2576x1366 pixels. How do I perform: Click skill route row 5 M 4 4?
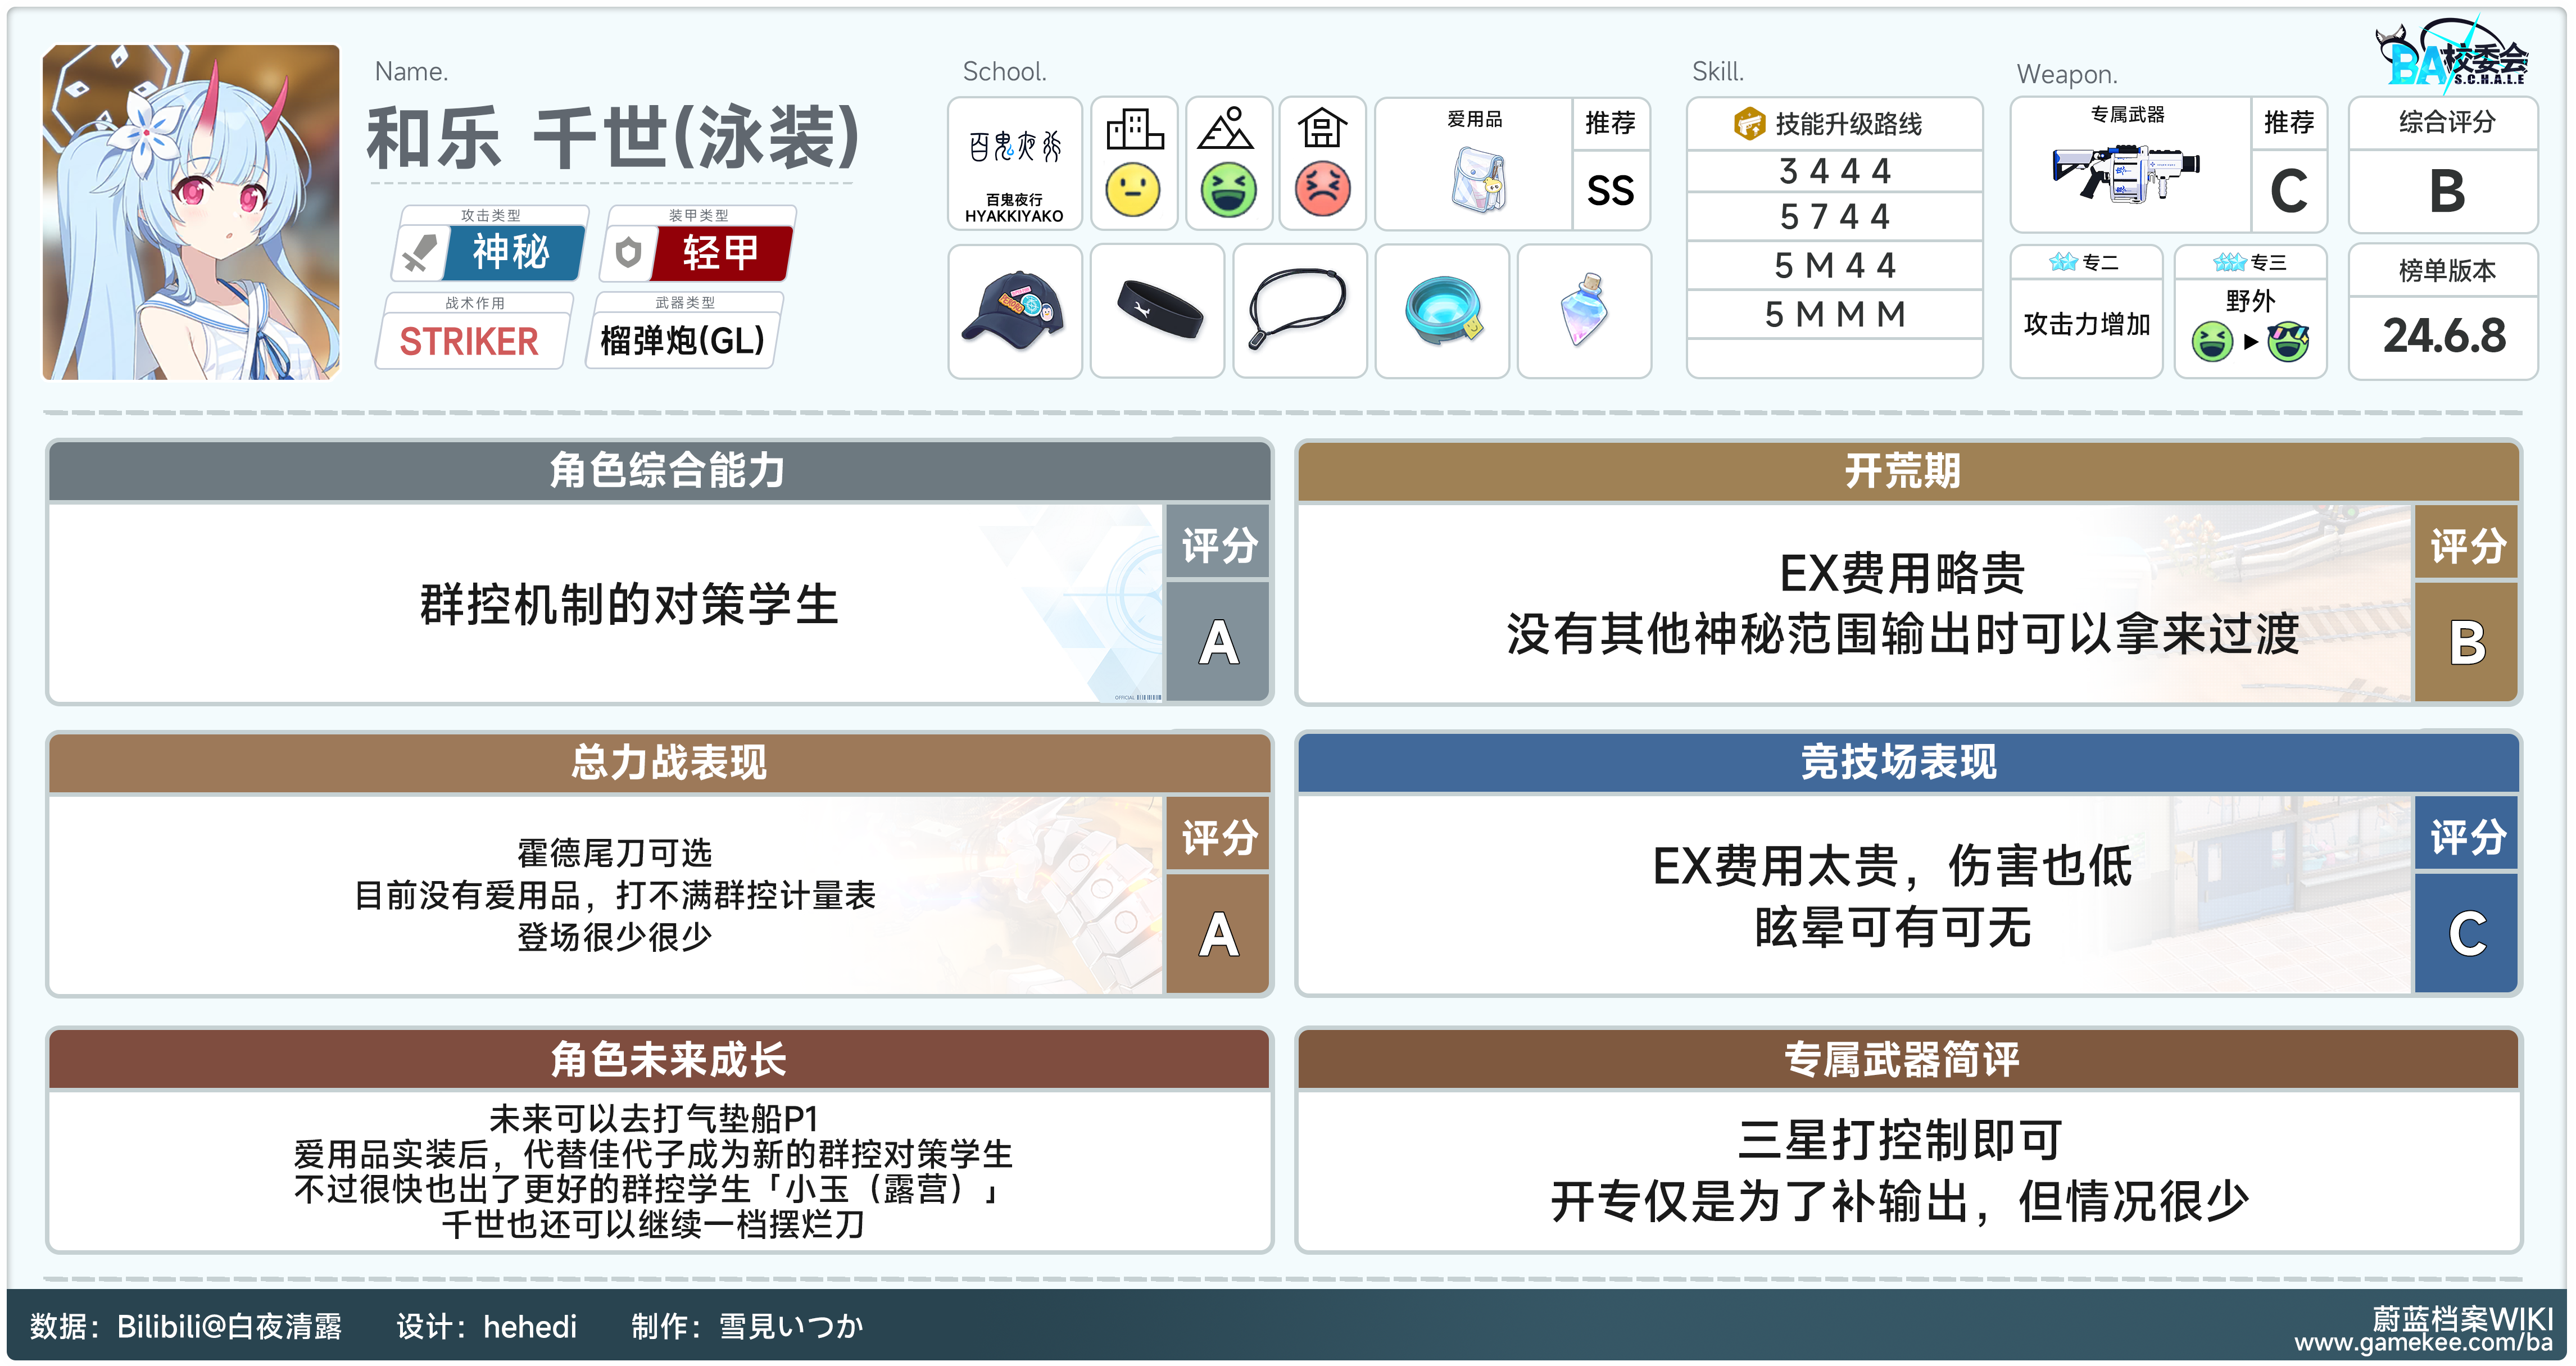pyautogui.click(x=1834, y=265)
